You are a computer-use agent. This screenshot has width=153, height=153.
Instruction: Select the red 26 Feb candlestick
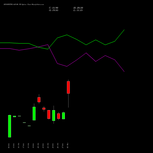coord(58,116)
